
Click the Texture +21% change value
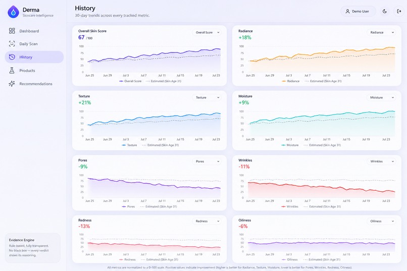pos(85,102)
